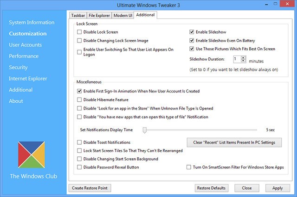Open the About page
The height and width of the screenshot is (197, 297).
pyautogui.click(x=16, y=101)
